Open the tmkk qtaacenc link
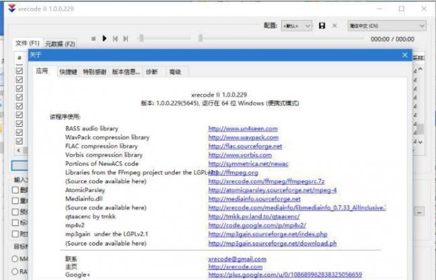436x280 pixels. pos(254,216)
